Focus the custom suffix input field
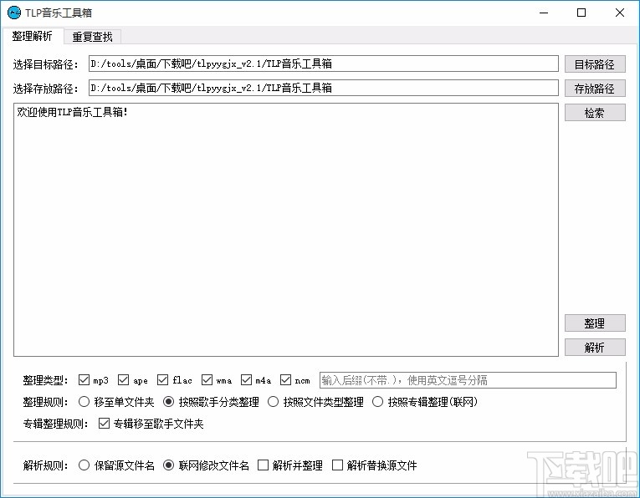The width and height of the screenshot is (640, 498). (x=468, y=380)
